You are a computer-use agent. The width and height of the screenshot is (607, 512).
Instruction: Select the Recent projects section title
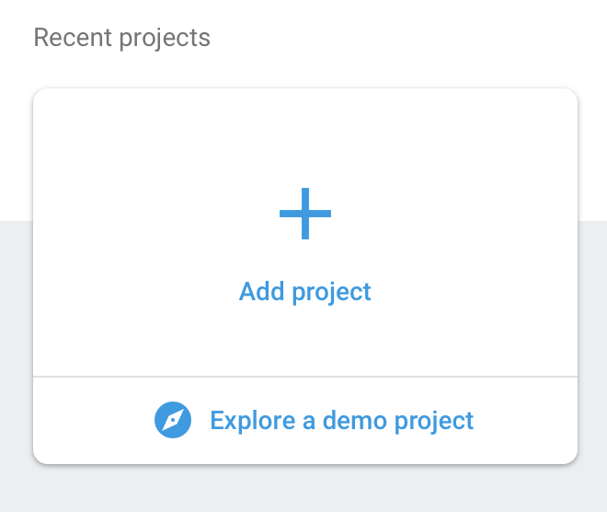coord(121,38)
